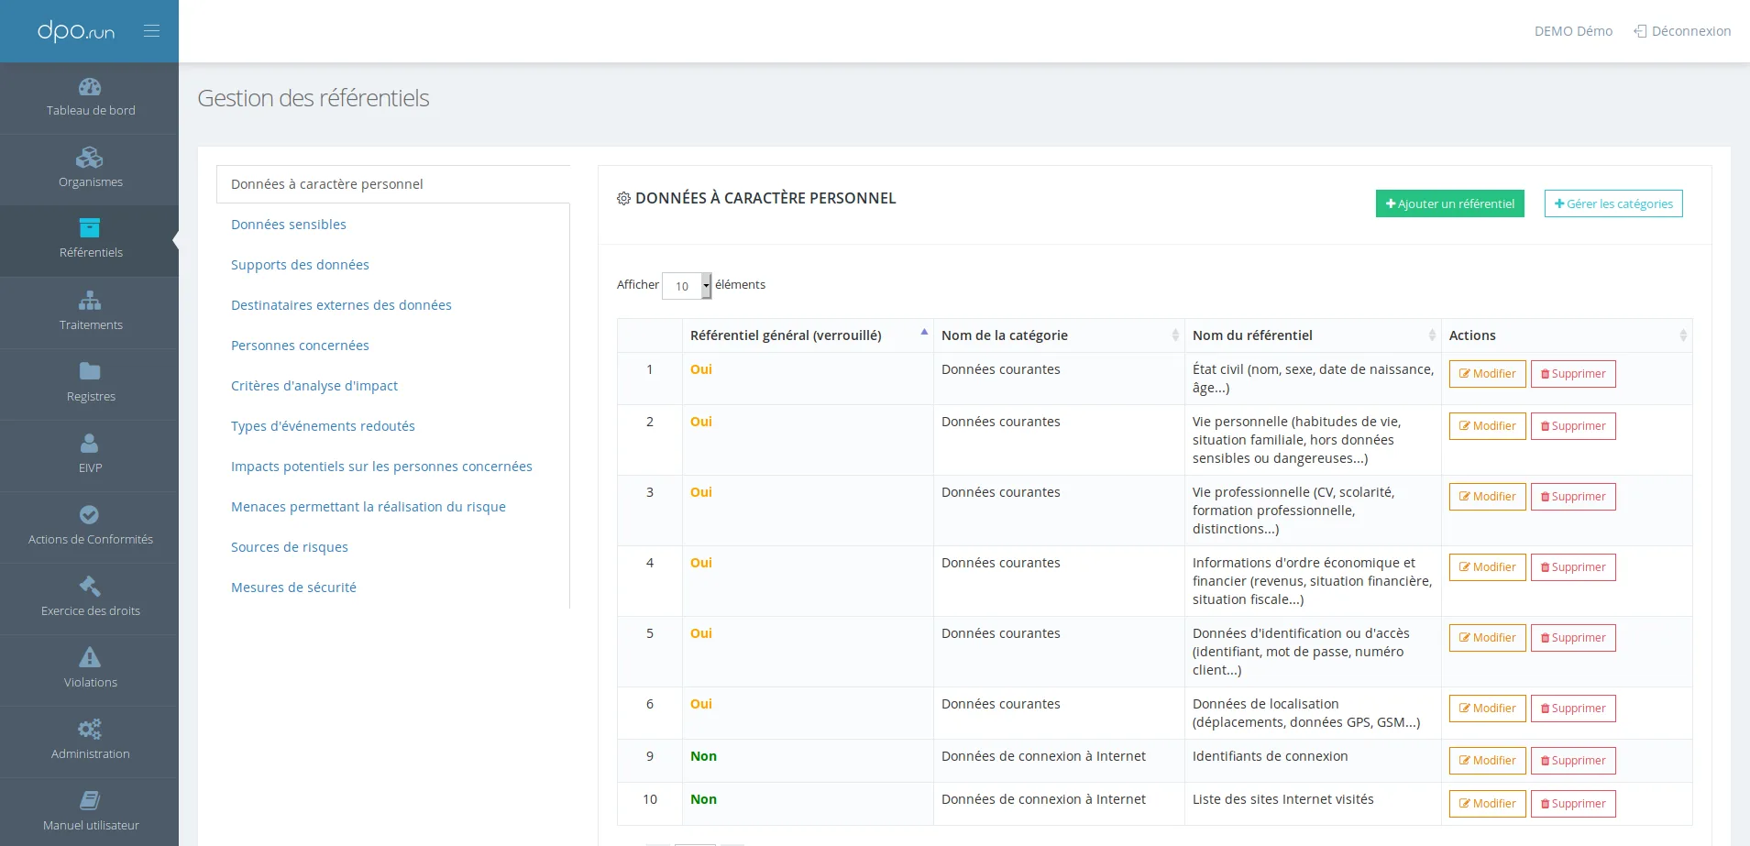
Task: Click Modifier for État civil row
Action: pos(1488,374)
